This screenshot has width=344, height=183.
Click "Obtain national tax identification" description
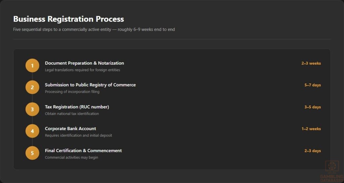coord(72,114)
